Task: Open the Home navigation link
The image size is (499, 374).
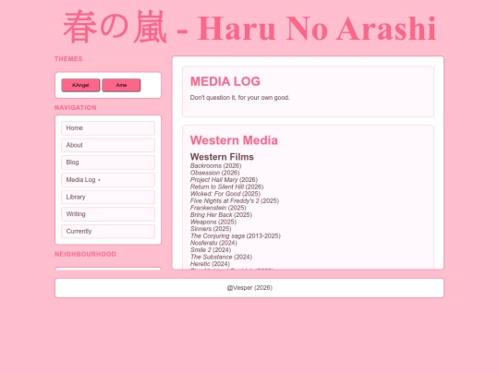Action: [108, 128]
